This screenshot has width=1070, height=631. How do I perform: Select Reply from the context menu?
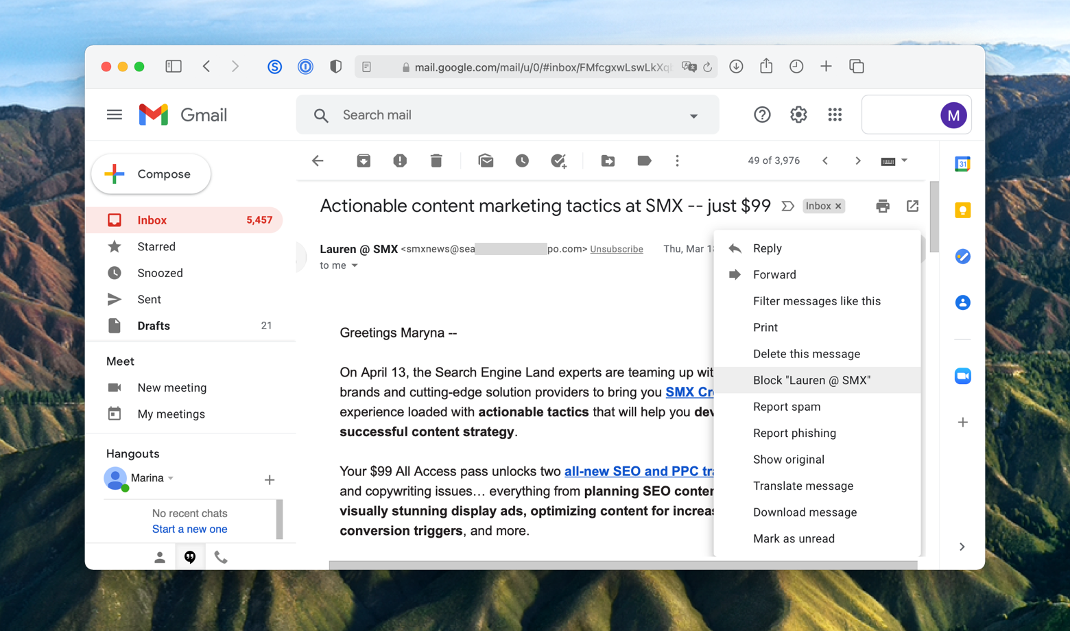[x=817, y=248]
